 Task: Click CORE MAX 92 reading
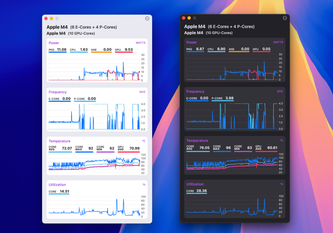84,149
